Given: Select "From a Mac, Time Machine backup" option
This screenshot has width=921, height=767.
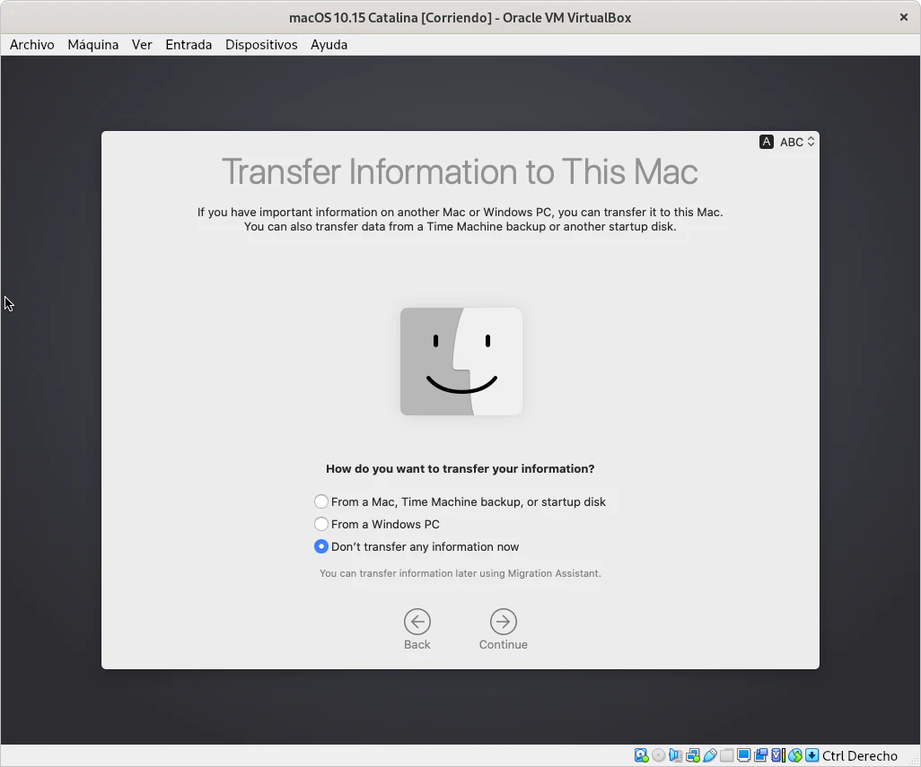Looking at the screenshot, I should tap(321, 501).
